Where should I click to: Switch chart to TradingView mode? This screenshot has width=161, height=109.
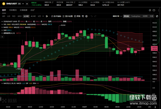point(136,16)
